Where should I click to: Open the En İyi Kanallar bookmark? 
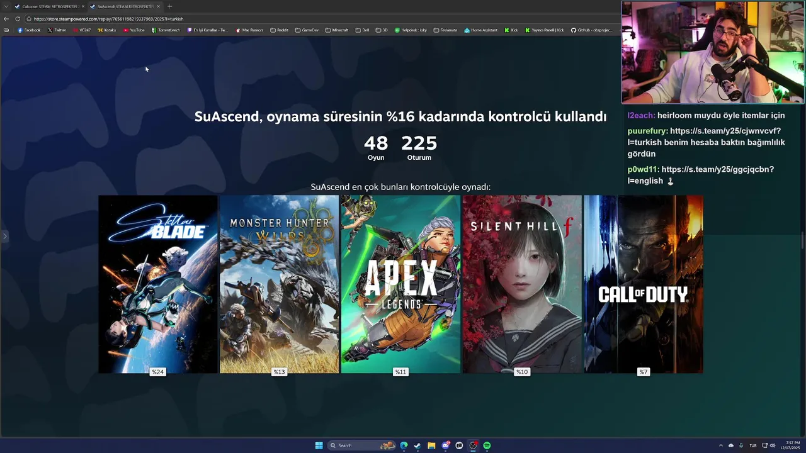pyautogui.click(x=208, y=30)
